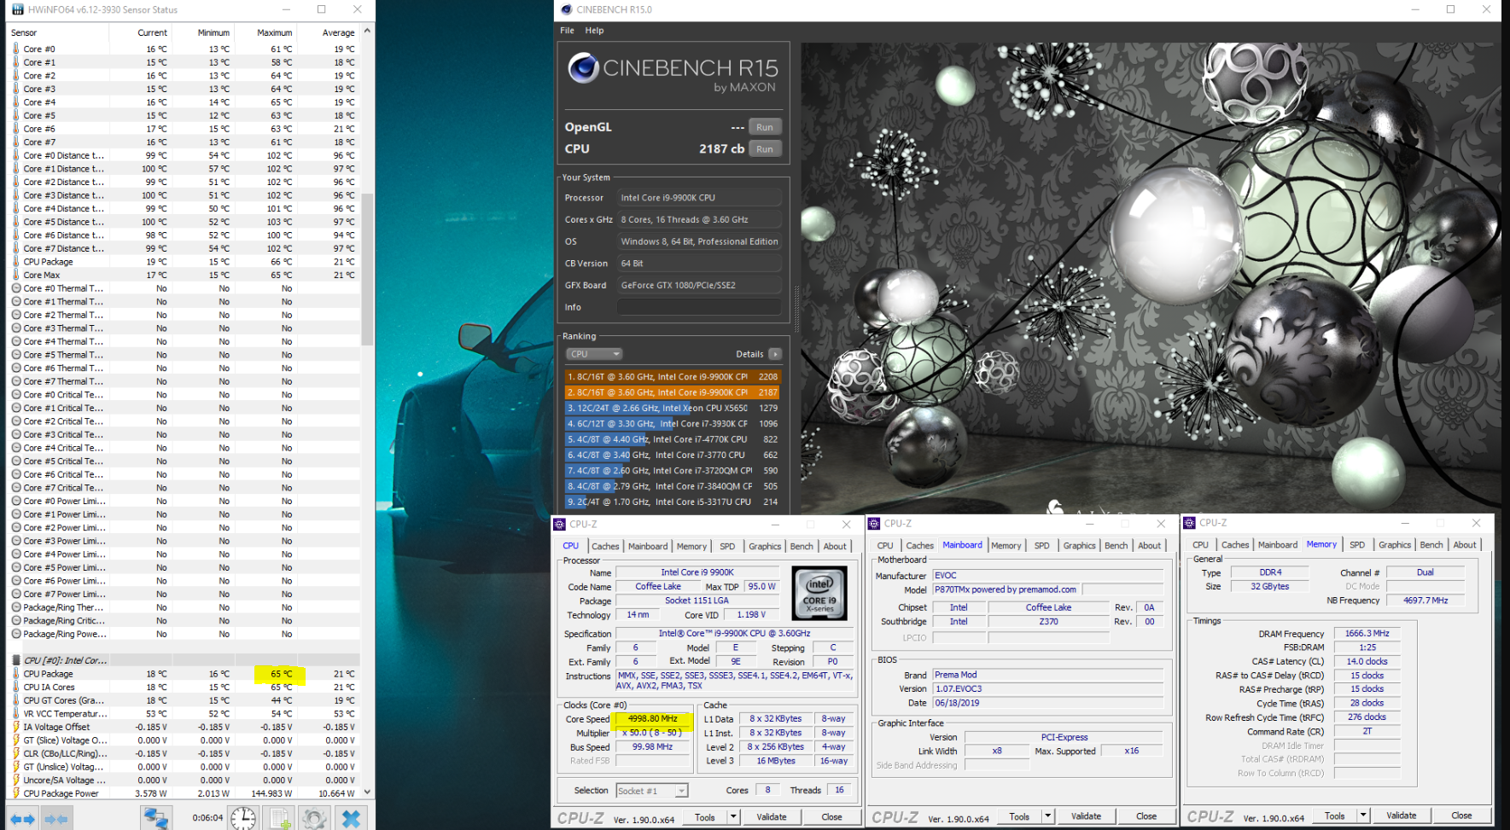Screen dimensions: 1510x830
Task: Expand Tools dropdown arrow in CPU-Z Memory window
Action: tap(1363, 815)
